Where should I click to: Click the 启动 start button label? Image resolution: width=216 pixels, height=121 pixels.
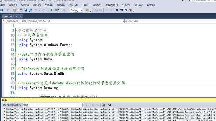tap(57, 10)
